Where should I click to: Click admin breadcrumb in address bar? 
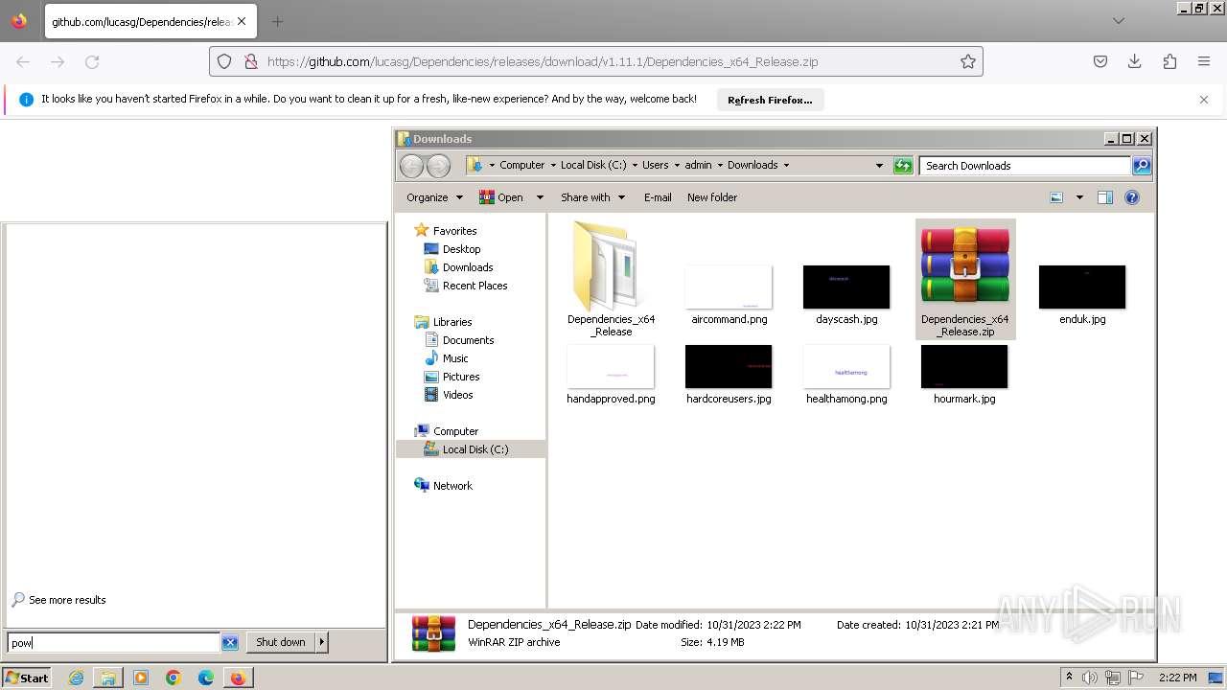click(698, 165)
